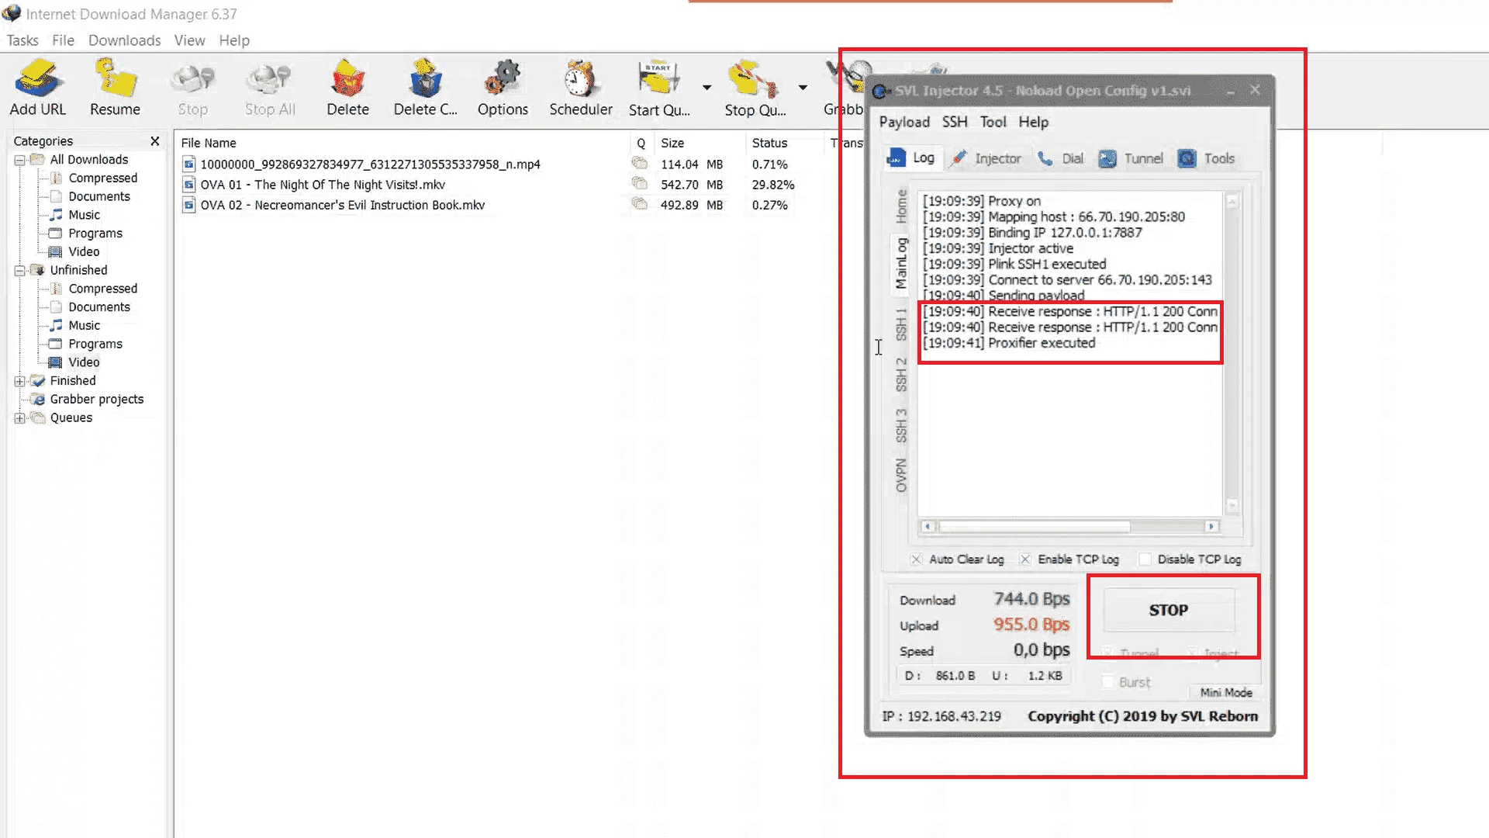
Task: Open the Start Queue dropdown arrow
Action: click(706, 88)
